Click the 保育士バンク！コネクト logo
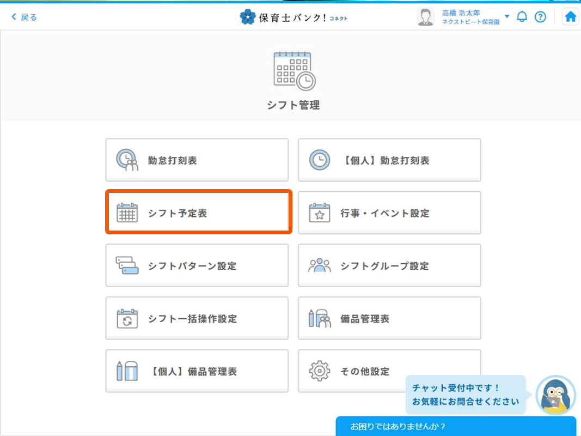 (x=294, y=16)
